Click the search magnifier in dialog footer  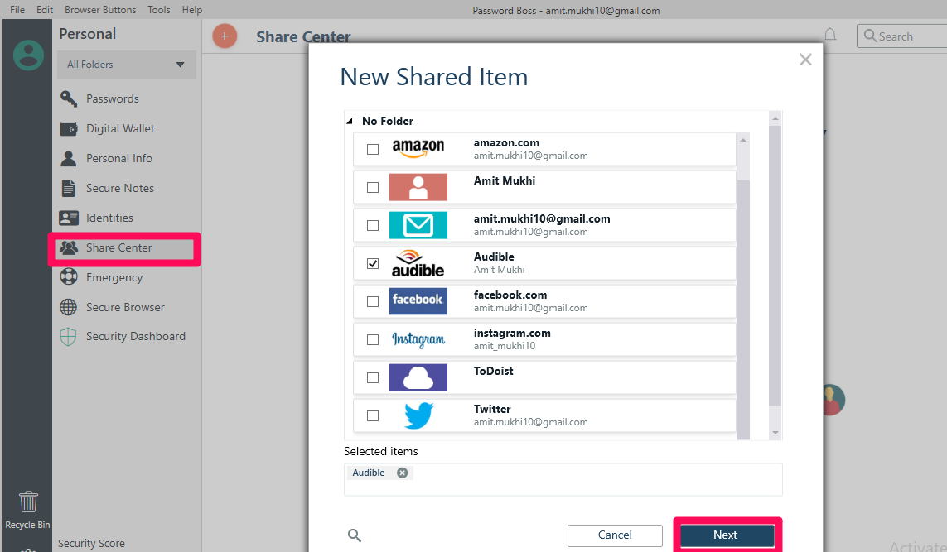coord(355,535)
